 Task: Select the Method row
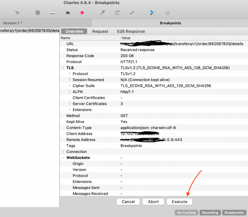(154, 116)
